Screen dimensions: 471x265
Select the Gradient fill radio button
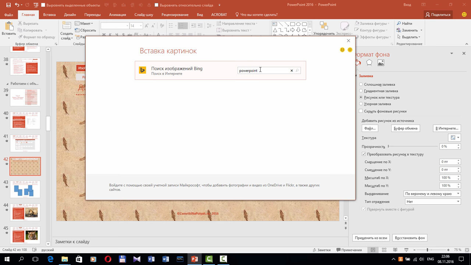(361, 91)
